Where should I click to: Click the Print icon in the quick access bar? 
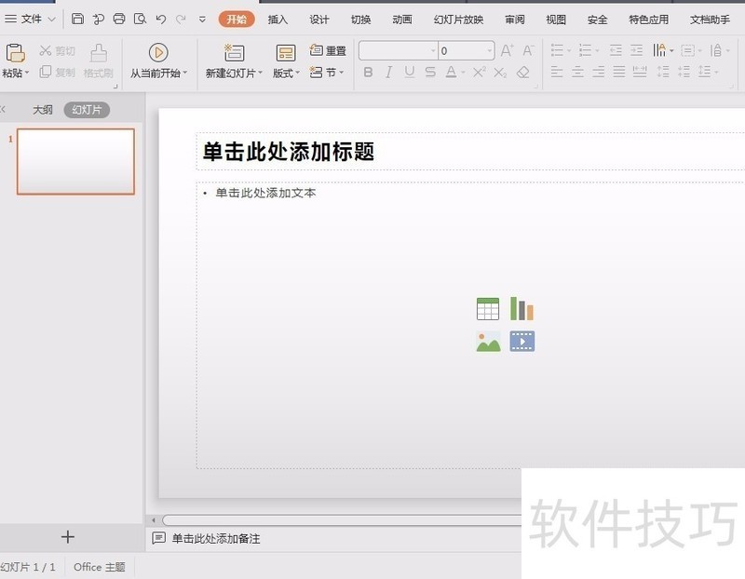[119, 19]
